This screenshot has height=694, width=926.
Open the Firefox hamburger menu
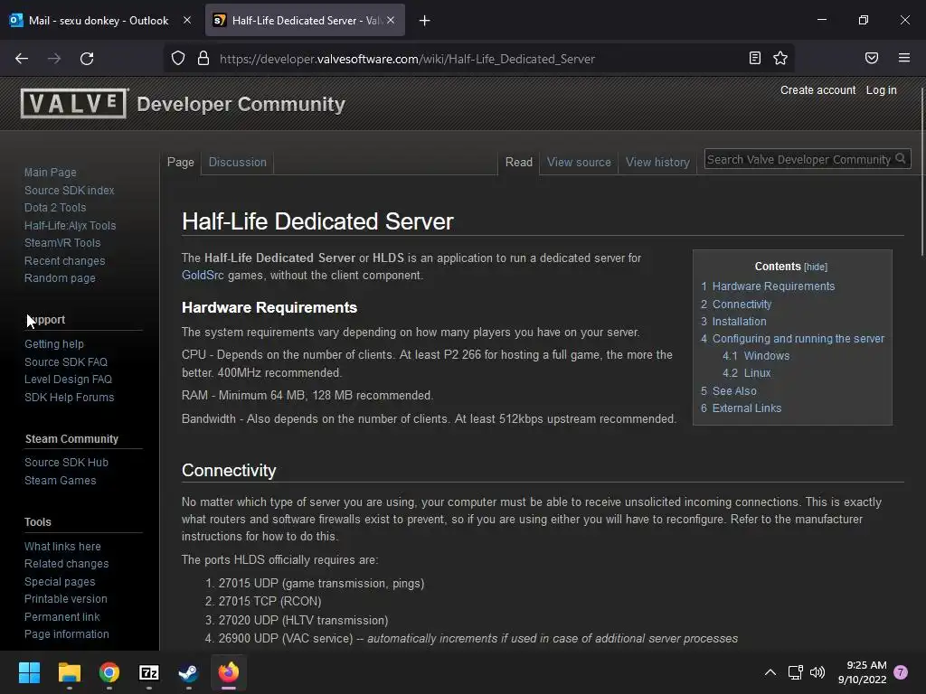[x=904, y=58]
